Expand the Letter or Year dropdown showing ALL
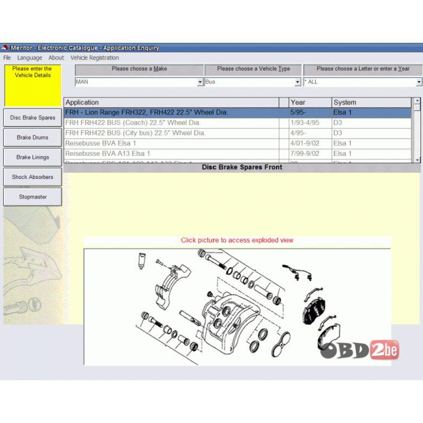Viewport: 423px width, 423px height. [x=419, y=82]
